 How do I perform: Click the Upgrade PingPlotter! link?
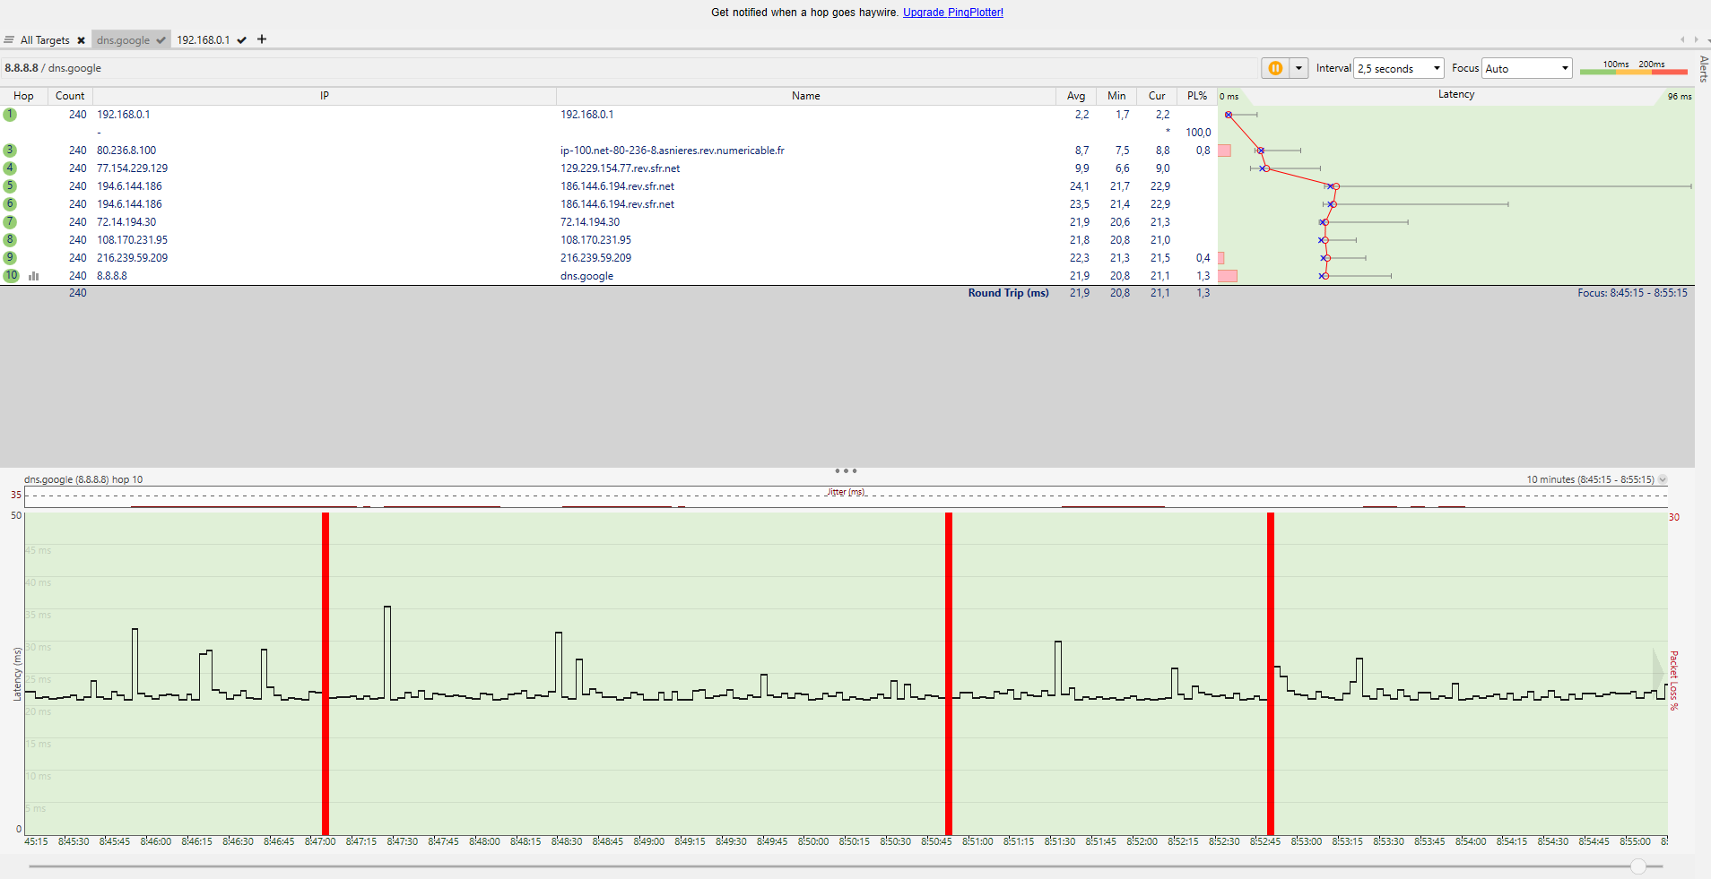pos(952,13)
